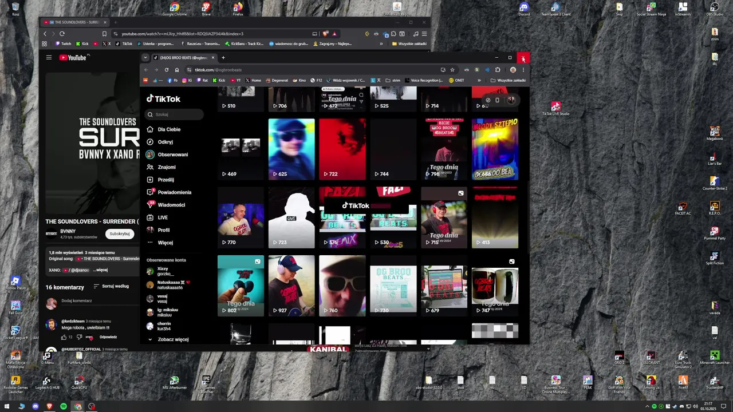The width and height of the screenshot is (733, 412).
Task: Expand hidden bookmarks chevron in Chrome
Action: point(479,81)
